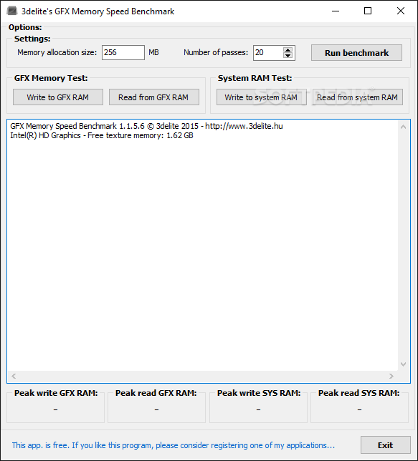Image resolution: width=418 pixels, height=461 pixels.
Task: Click the Intel(R) HD Graphics log line
Action: pos(102,135)
